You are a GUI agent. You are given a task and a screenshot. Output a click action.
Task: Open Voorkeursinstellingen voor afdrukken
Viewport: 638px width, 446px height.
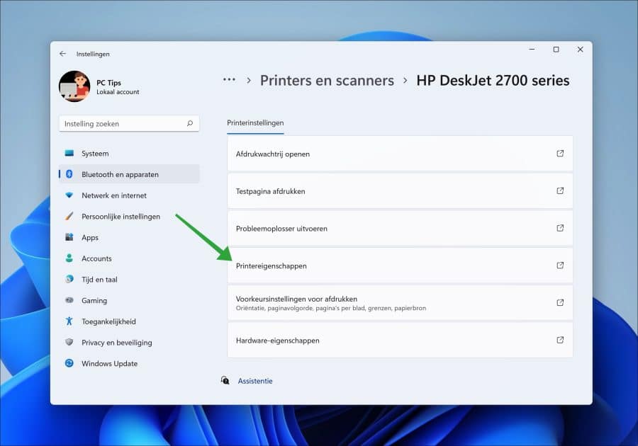[x=400, y=302]
